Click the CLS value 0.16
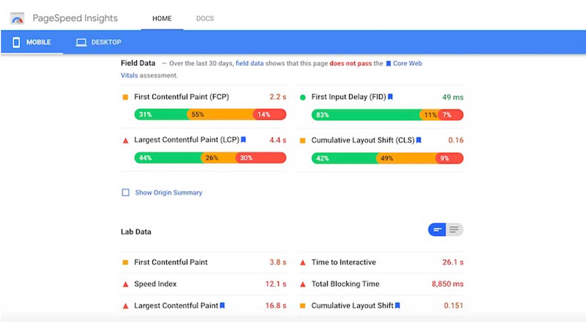 point(456,140)
